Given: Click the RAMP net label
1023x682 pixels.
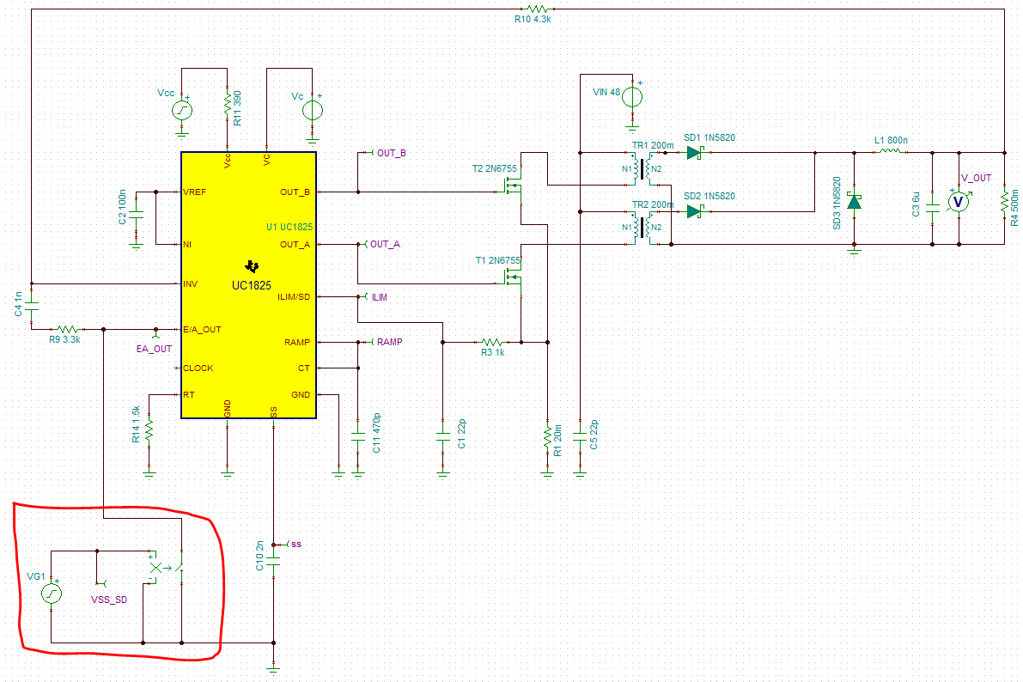Looking at the screenshot, I should (x=389, y=342).
